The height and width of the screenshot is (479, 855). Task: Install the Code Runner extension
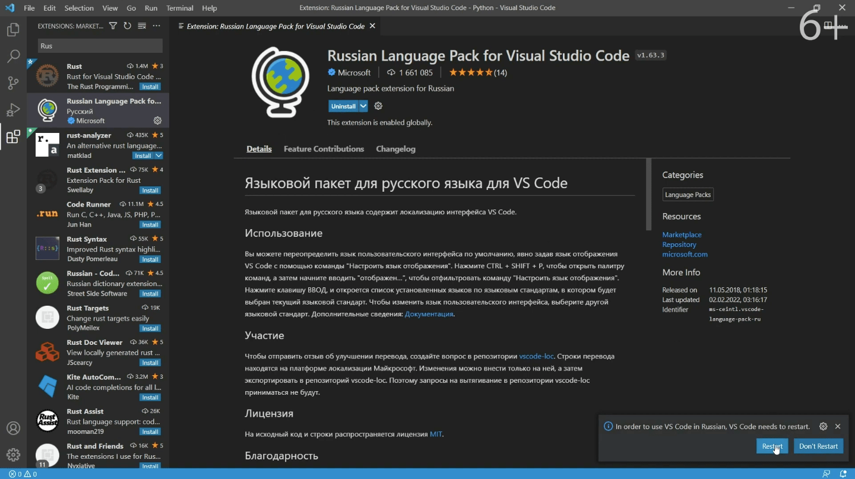[150, 225]
